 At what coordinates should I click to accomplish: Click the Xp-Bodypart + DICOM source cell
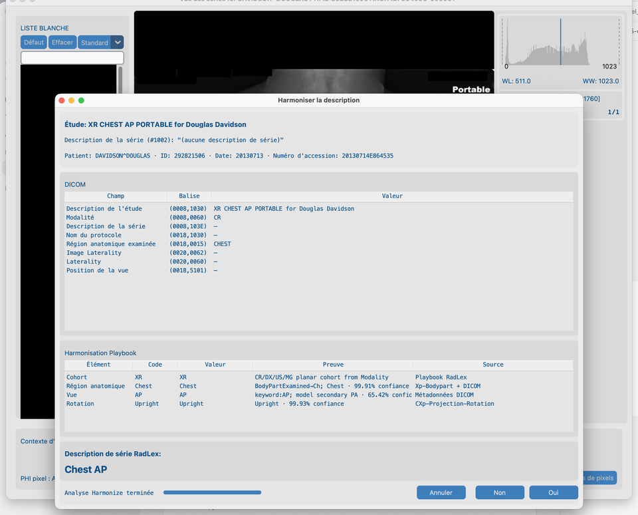pyautogui.click(x=447, y=386)
